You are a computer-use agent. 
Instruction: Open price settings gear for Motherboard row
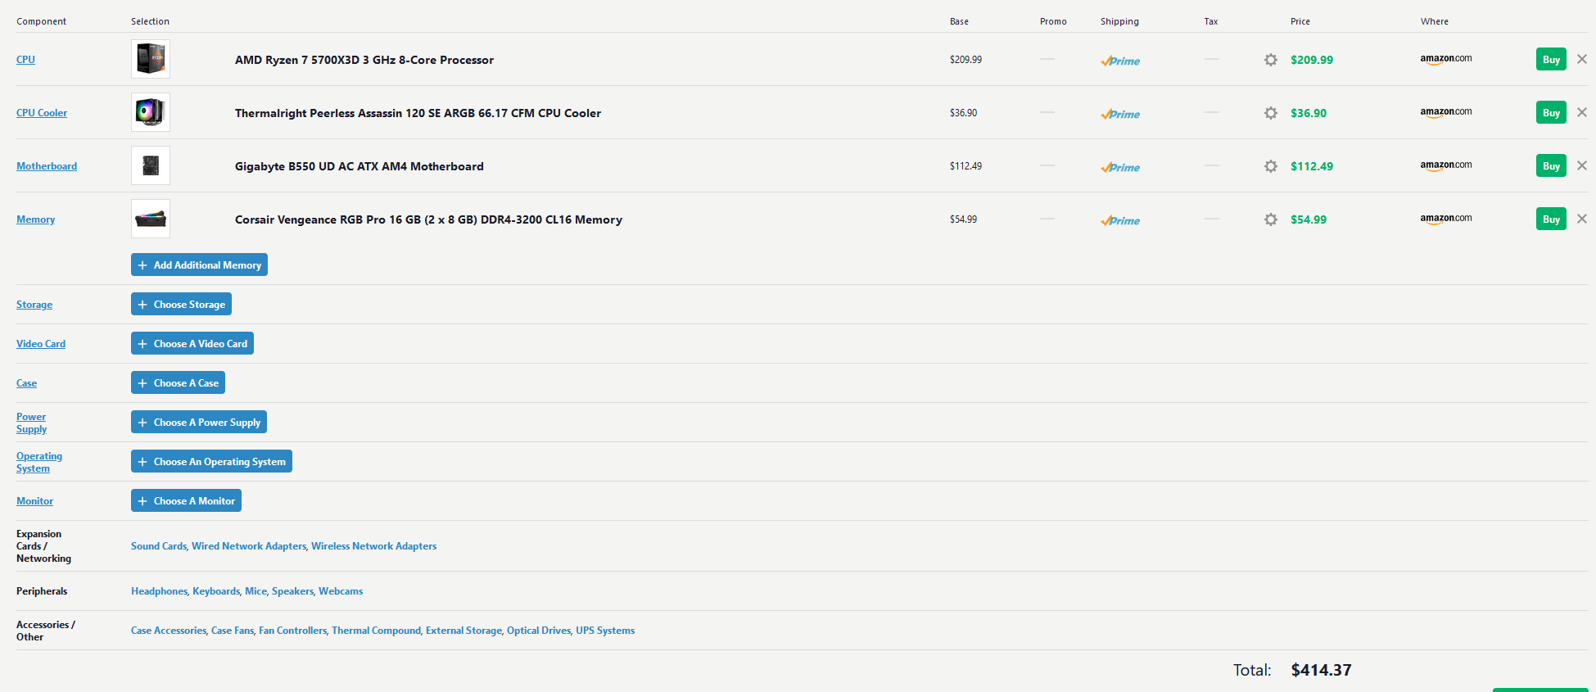click(x=1271, y=166)
